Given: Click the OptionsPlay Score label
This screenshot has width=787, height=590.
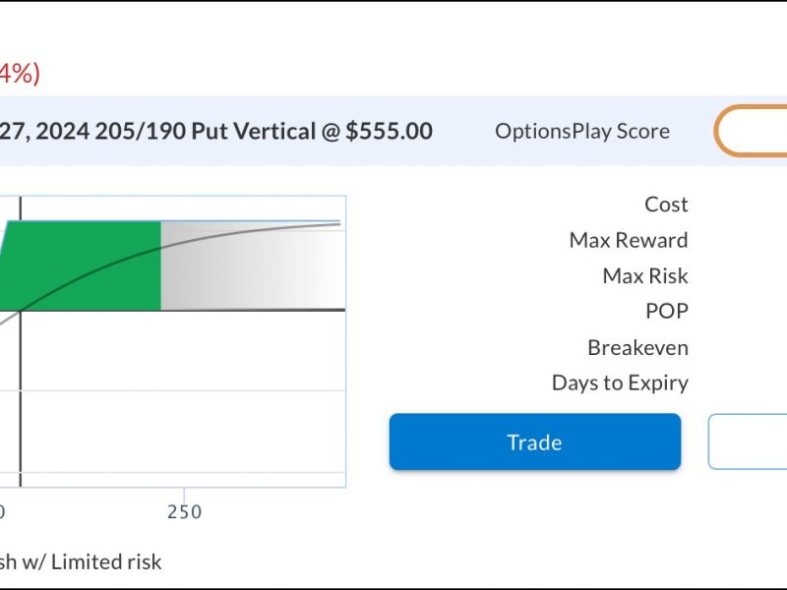Looking at the screenshot, I should click(582, 132).
